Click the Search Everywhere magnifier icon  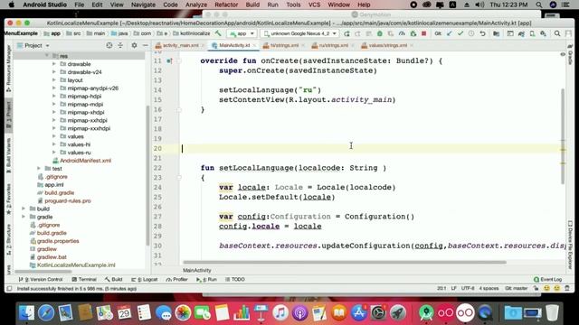tap(557, 33)
